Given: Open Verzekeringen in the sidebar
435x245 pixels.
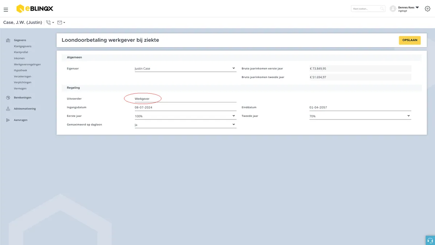Looking at the screenshot, I should [x=22, y=77].
